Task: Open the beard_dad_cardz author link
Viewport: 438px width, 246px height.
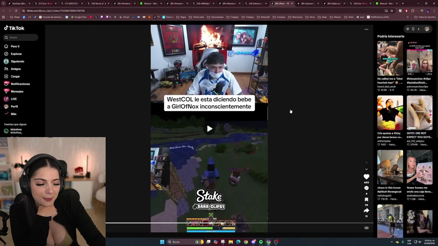Action: pyautogui.click(x=386, y=86)
